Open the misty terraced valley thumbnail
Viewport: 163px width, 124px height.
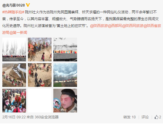click(65, 75)
